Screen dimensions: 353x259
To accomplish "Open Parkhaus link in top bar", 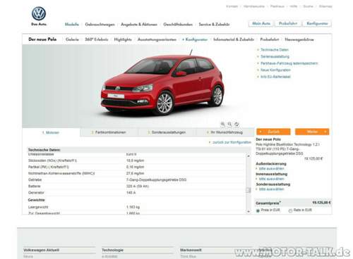I will pyautogui.click(x=277, y=6).
